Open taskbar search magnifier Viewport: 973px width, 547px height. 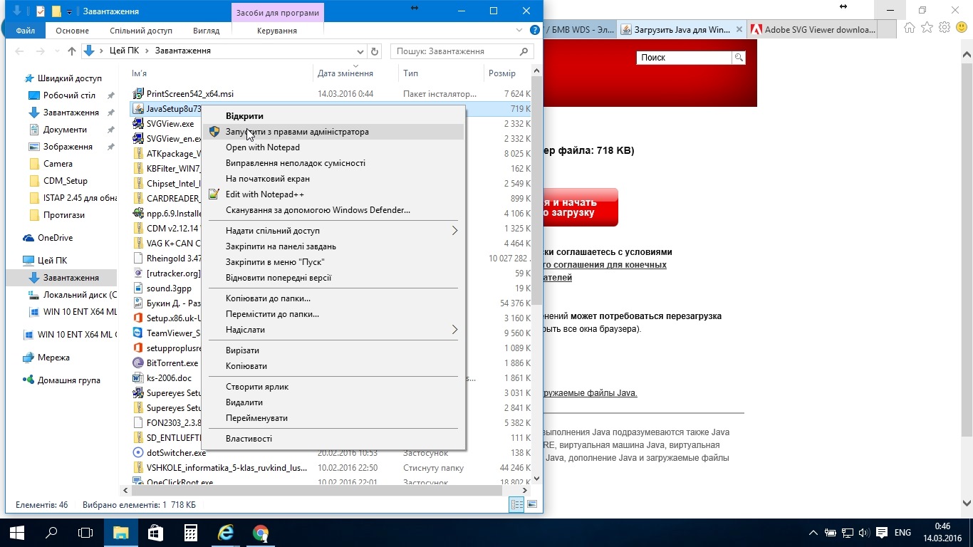51,532
